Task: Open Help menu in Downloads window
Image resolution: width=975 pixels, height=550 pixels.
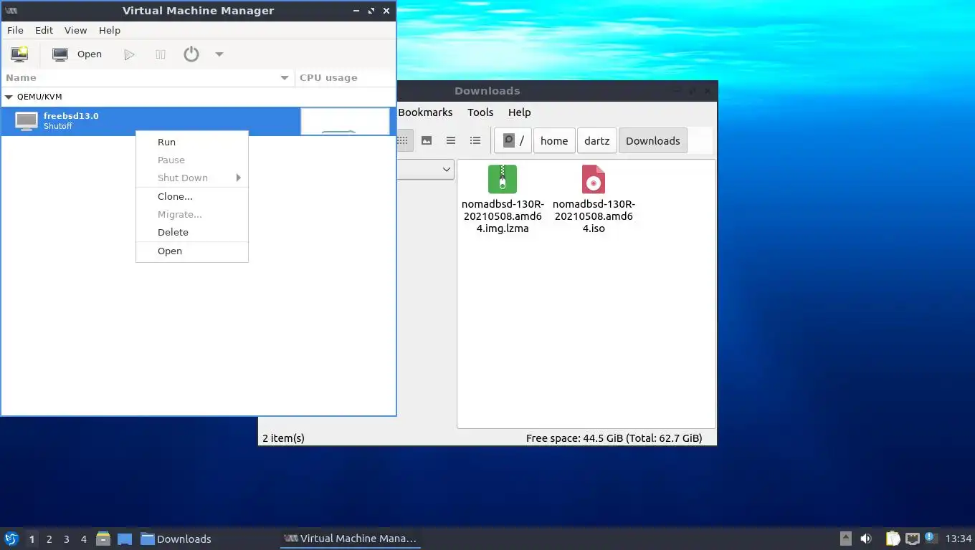Action: tap(519, 112)
